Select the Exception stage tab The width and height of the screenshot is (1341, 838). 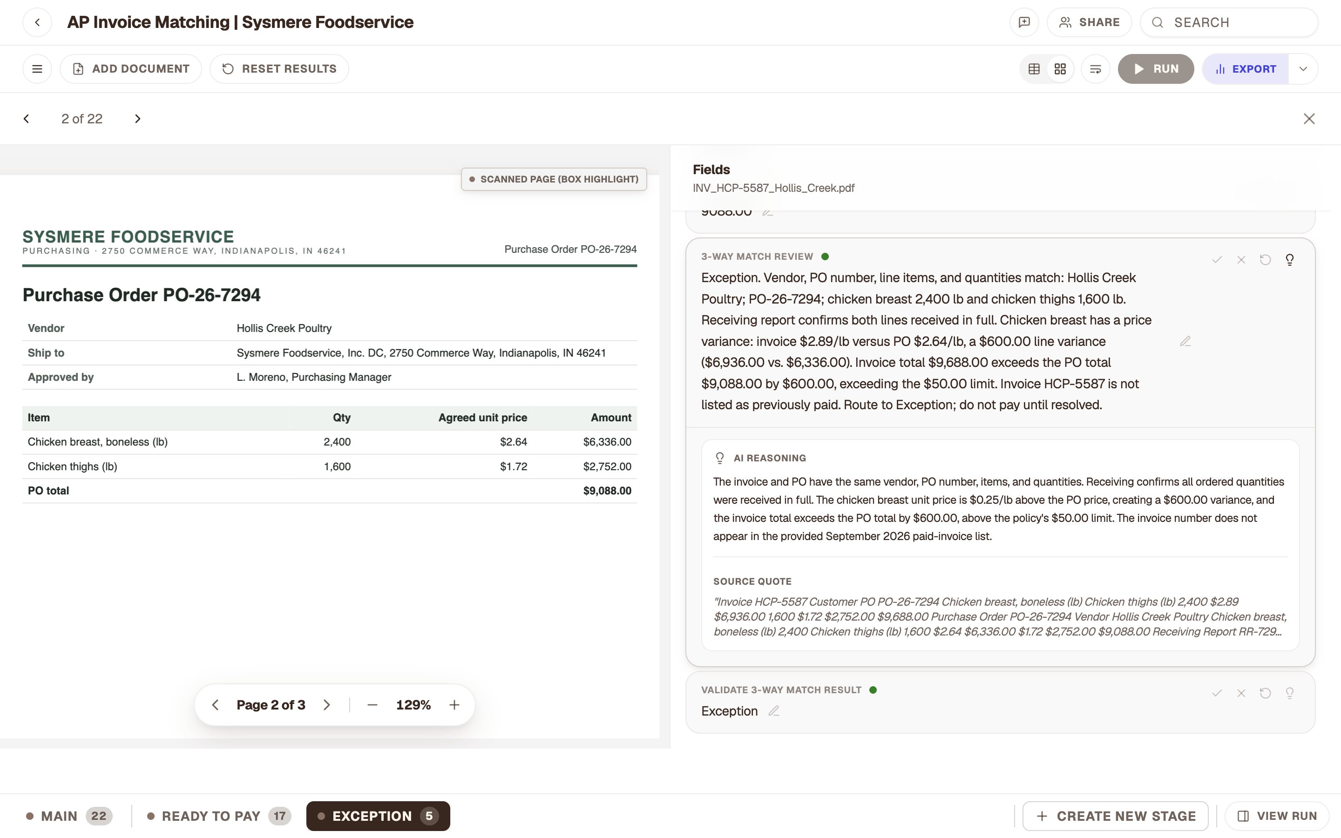[378, 816]
